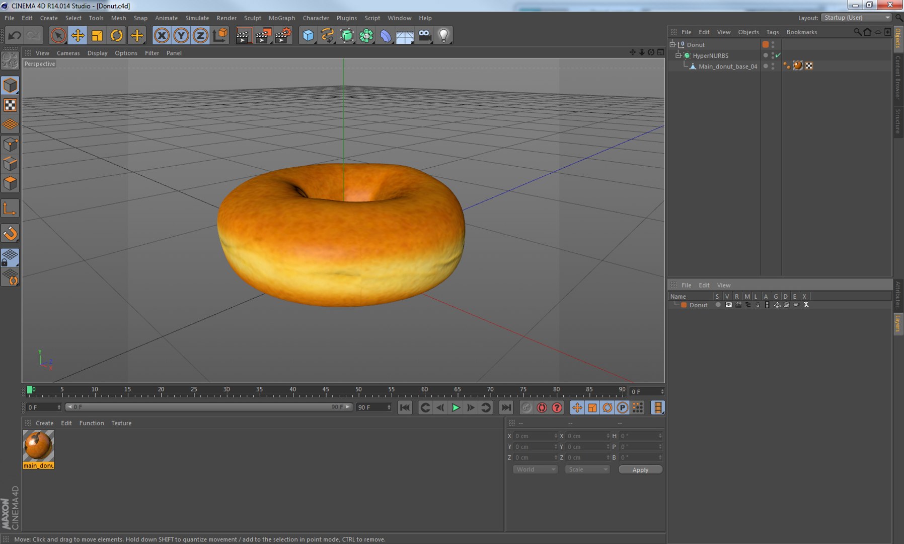Switch to Texture mode in left palette
Image resolution: width=904 pixels, height=544 pixels.
pos(10,105)
